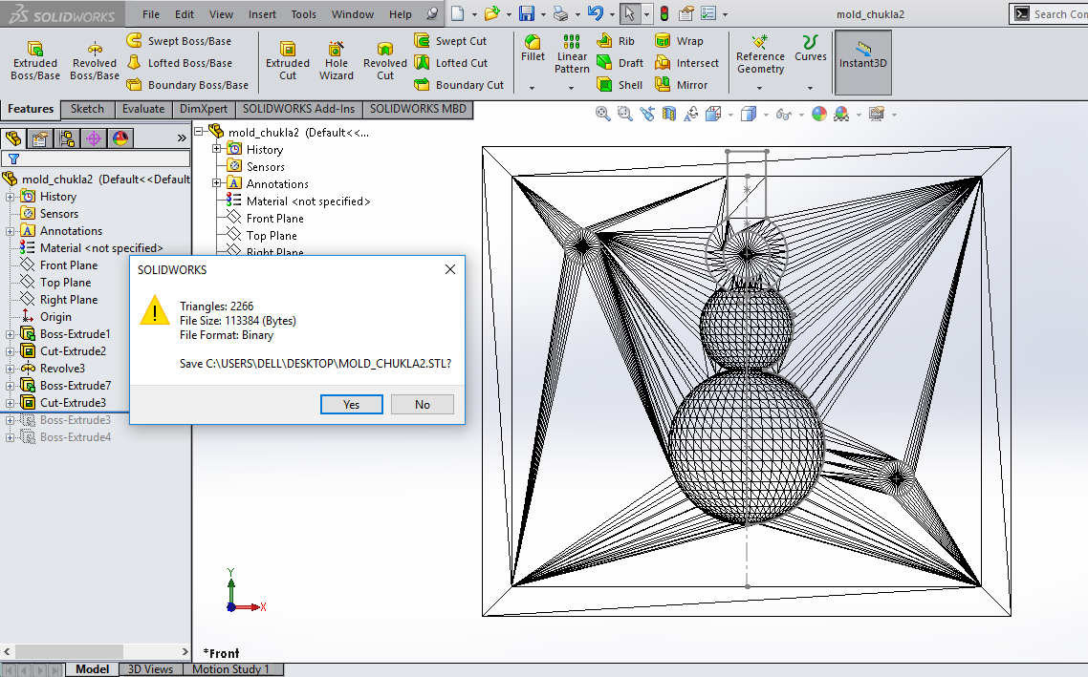Click Swept Boss/Base
Image resolution: width=1088 pixels, height=677 pixels.
pos(179,41)
